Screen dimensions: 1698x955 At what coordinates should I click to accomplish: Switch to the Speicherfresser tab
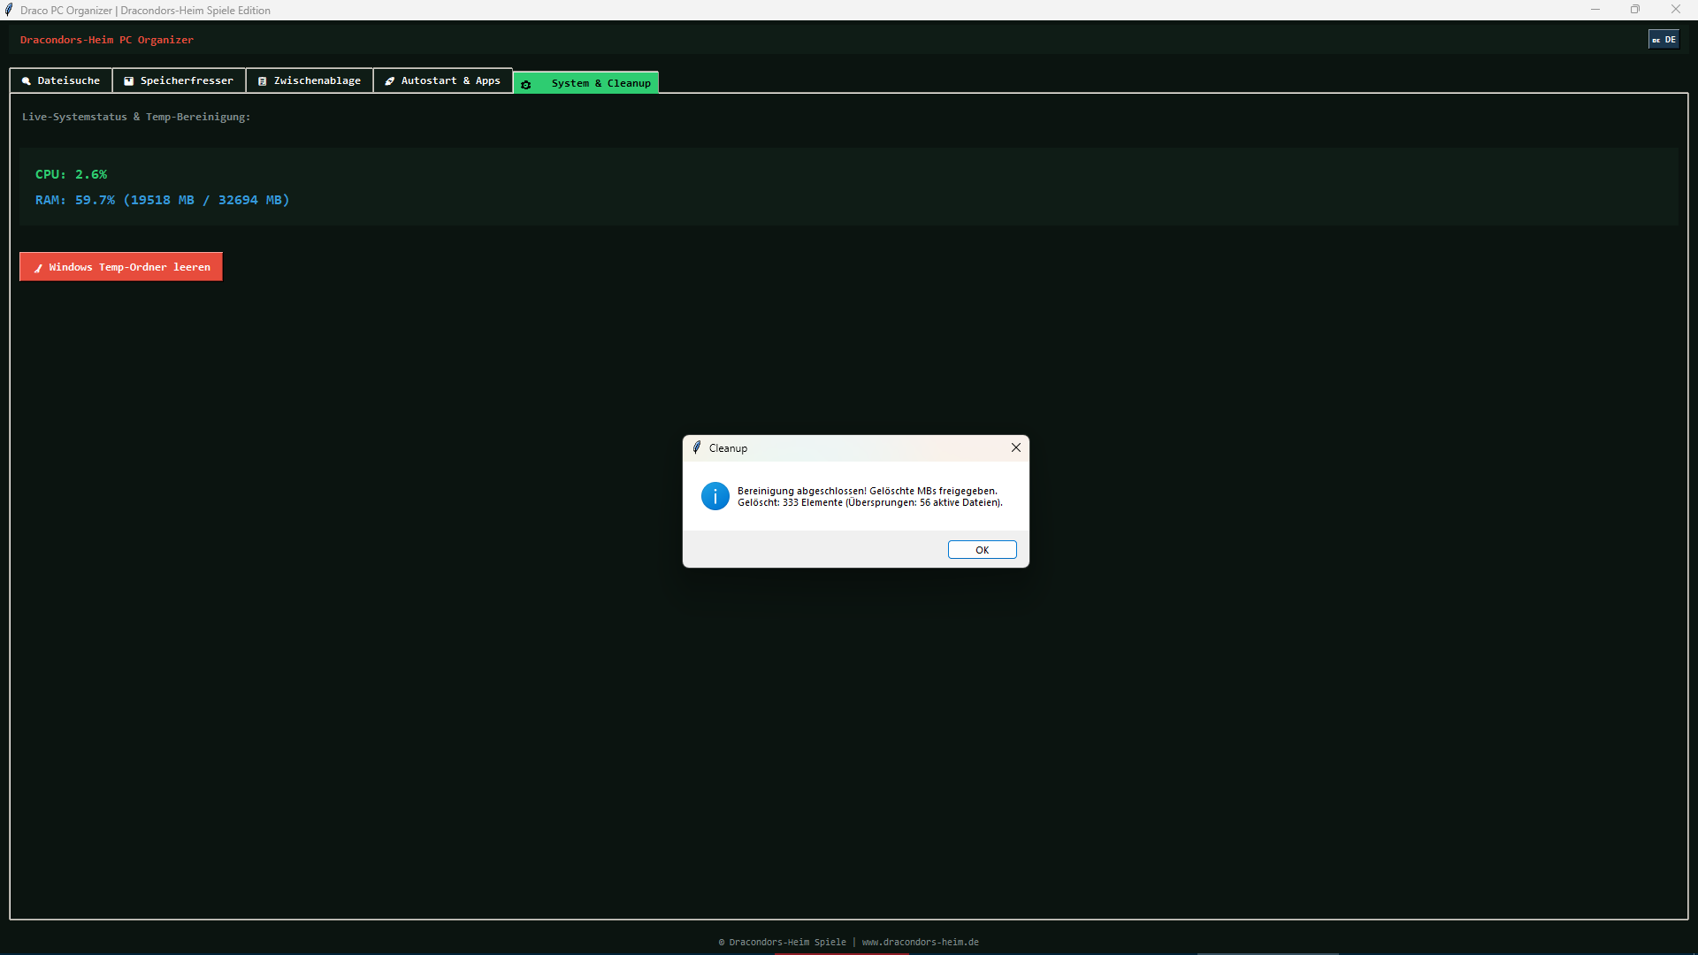[x=179, y=80]
